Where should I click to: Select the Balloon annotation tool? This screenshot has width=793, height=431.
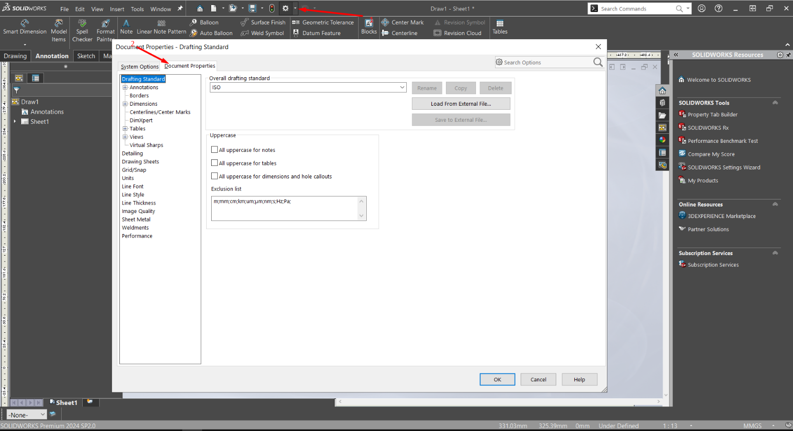pyautogui.click(x=204, y=23)
